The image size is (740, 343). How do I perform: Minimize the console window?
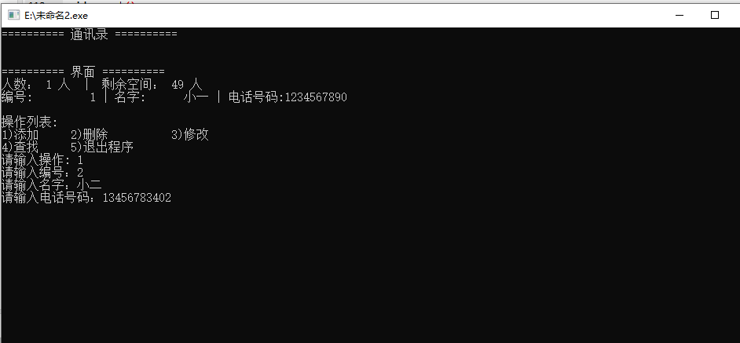coord(680,15)
